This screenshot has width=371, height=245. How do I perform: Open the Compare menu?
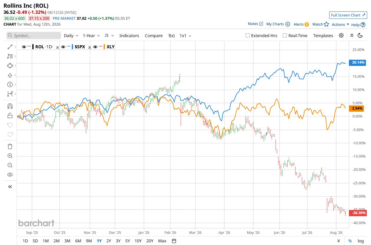154,35
